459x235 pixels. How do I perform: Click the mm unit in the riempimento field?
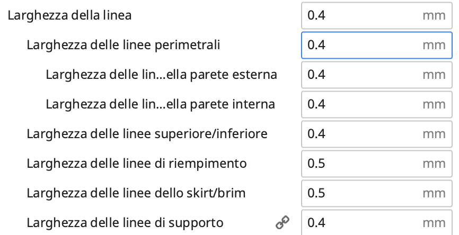[434, 164]
